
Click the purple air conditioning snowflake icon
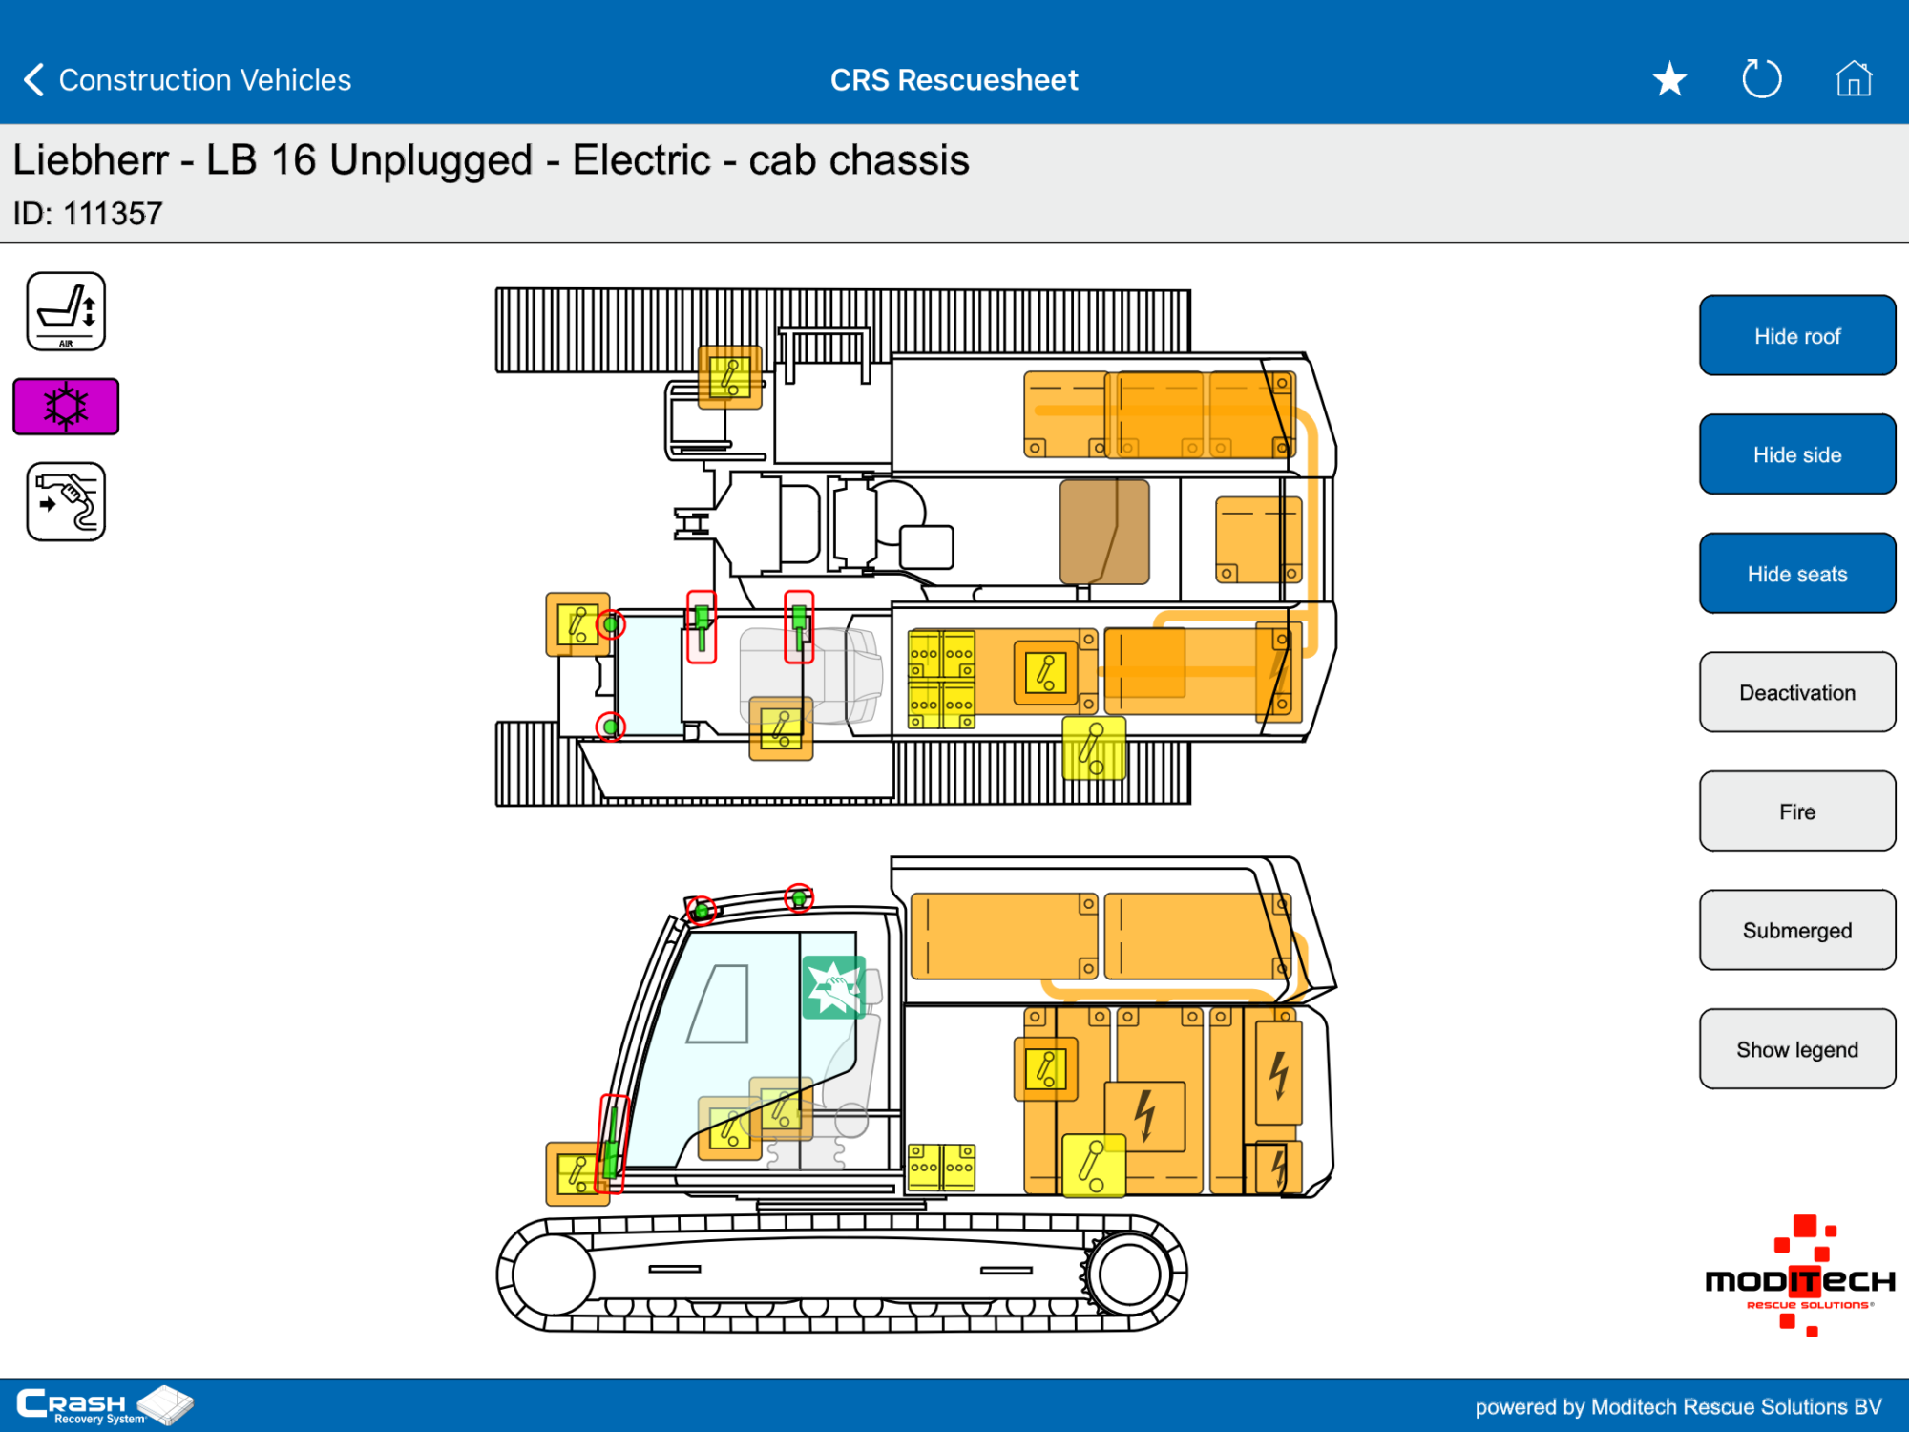click(66, 407)
